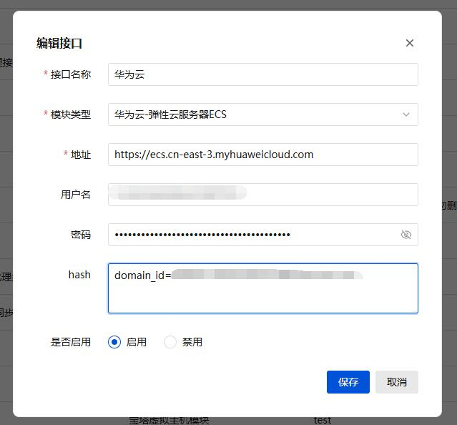Click the 模块类型 label
457x425 pixels.
71,114
